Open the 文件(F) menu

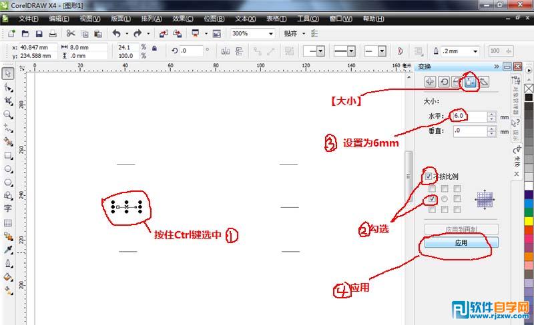(29, 19)
